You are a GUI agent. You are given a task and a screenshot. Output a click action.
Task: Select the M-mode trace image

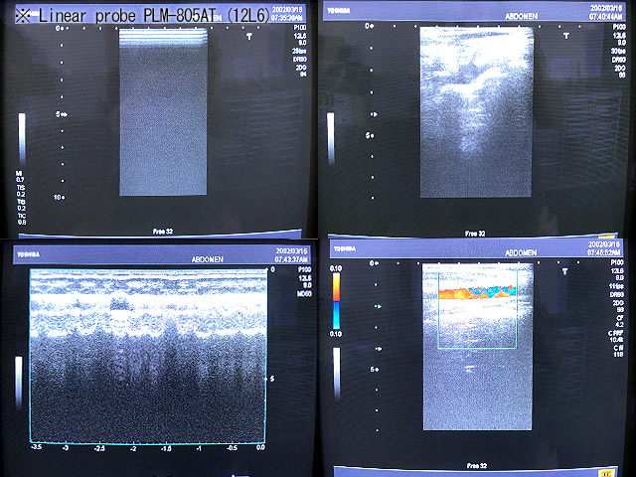(x=148, y=356)
